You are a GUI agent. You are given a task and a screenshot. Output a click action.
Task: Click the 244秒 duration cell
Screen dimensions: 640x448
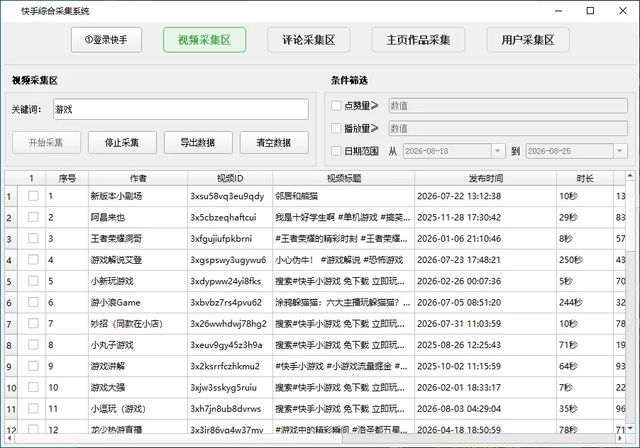(x=585, y=302)
